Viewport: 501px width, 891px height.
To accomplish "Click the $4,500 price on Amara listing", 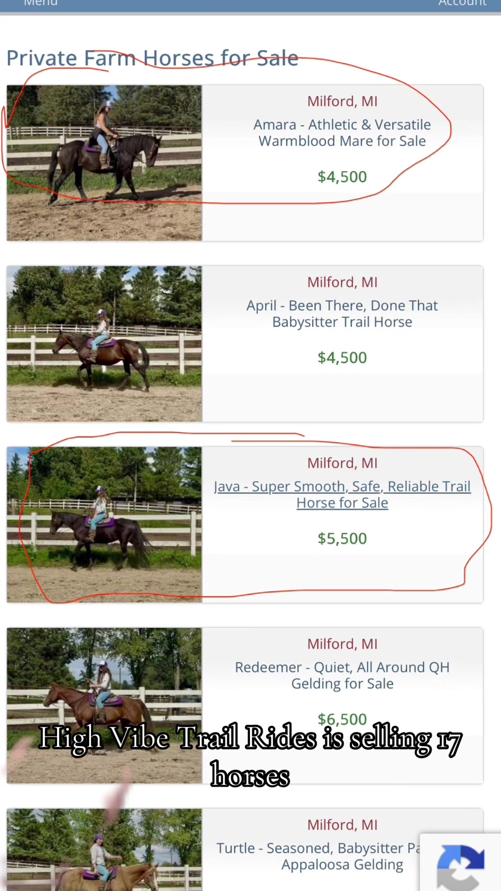I will coord(342,177).
